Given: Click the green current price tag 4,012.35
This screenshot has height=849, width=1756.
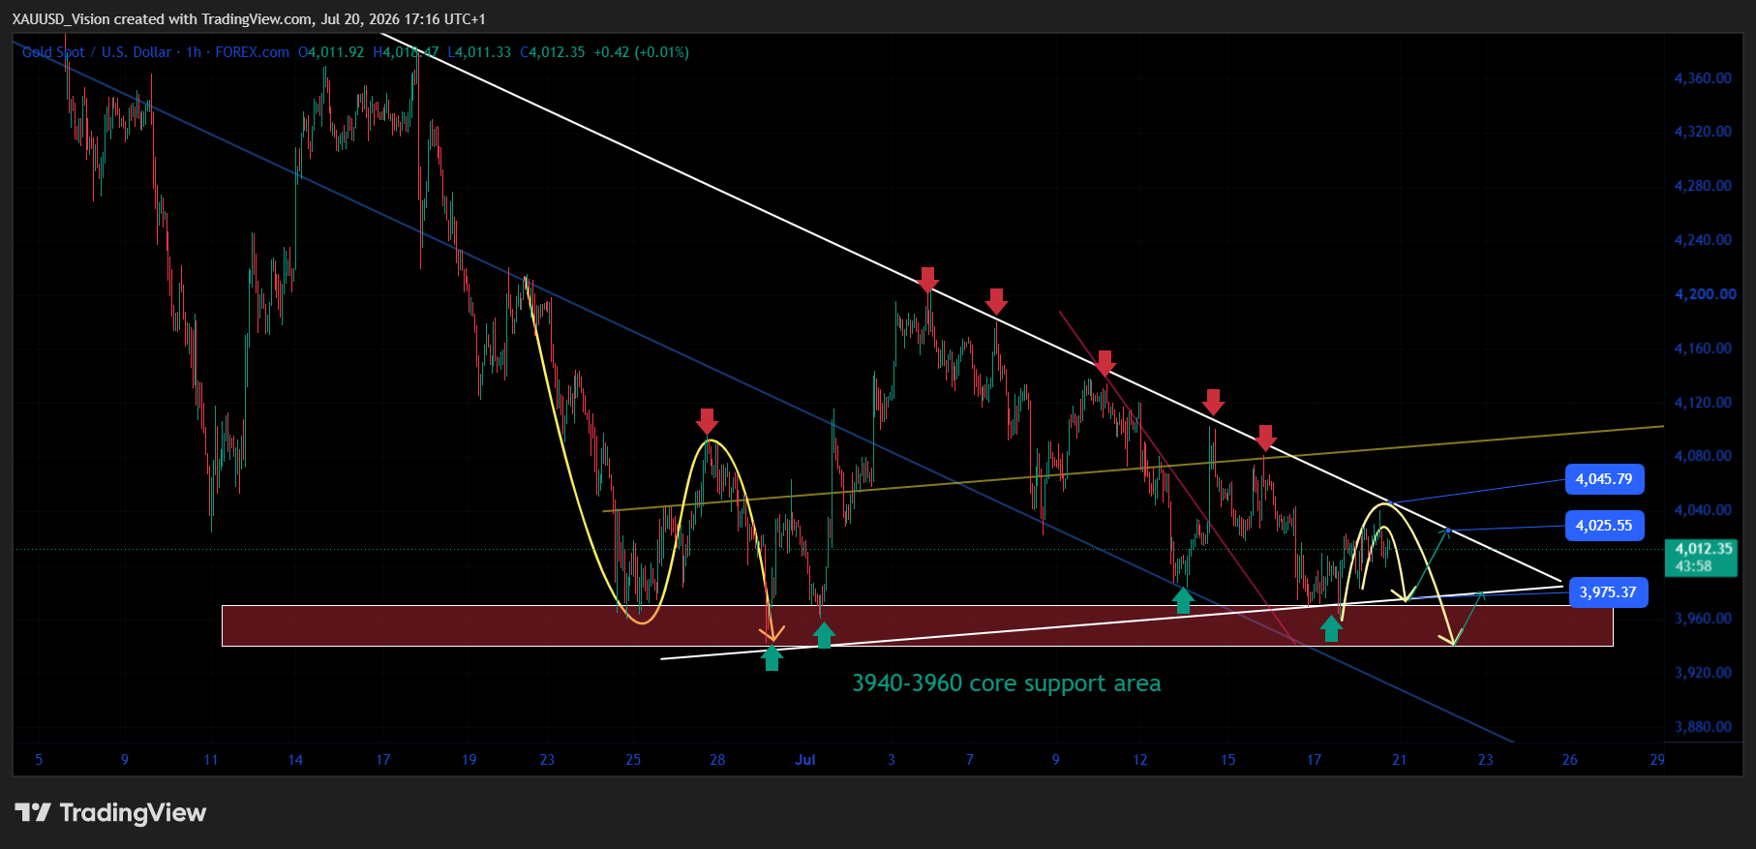Looking at the screenshot, I should pyautogui.click(x=1704, y=557).
